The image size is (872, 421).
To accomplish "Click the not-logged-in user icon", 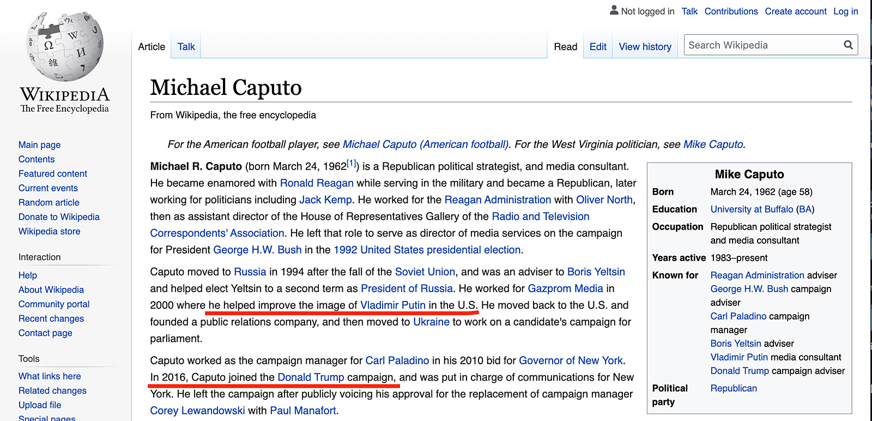I will tap(614, 10).
